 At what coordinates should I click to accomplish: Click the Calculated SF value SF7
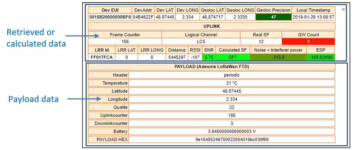[x=233, y=57]
